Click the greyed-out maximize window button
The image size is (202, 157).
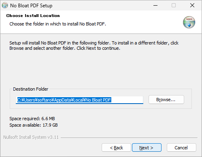point(174,5)
